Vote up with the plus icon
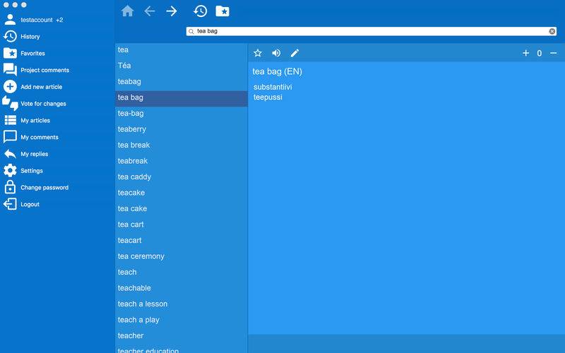The image size is (565, 353). [x=525, y=54]
